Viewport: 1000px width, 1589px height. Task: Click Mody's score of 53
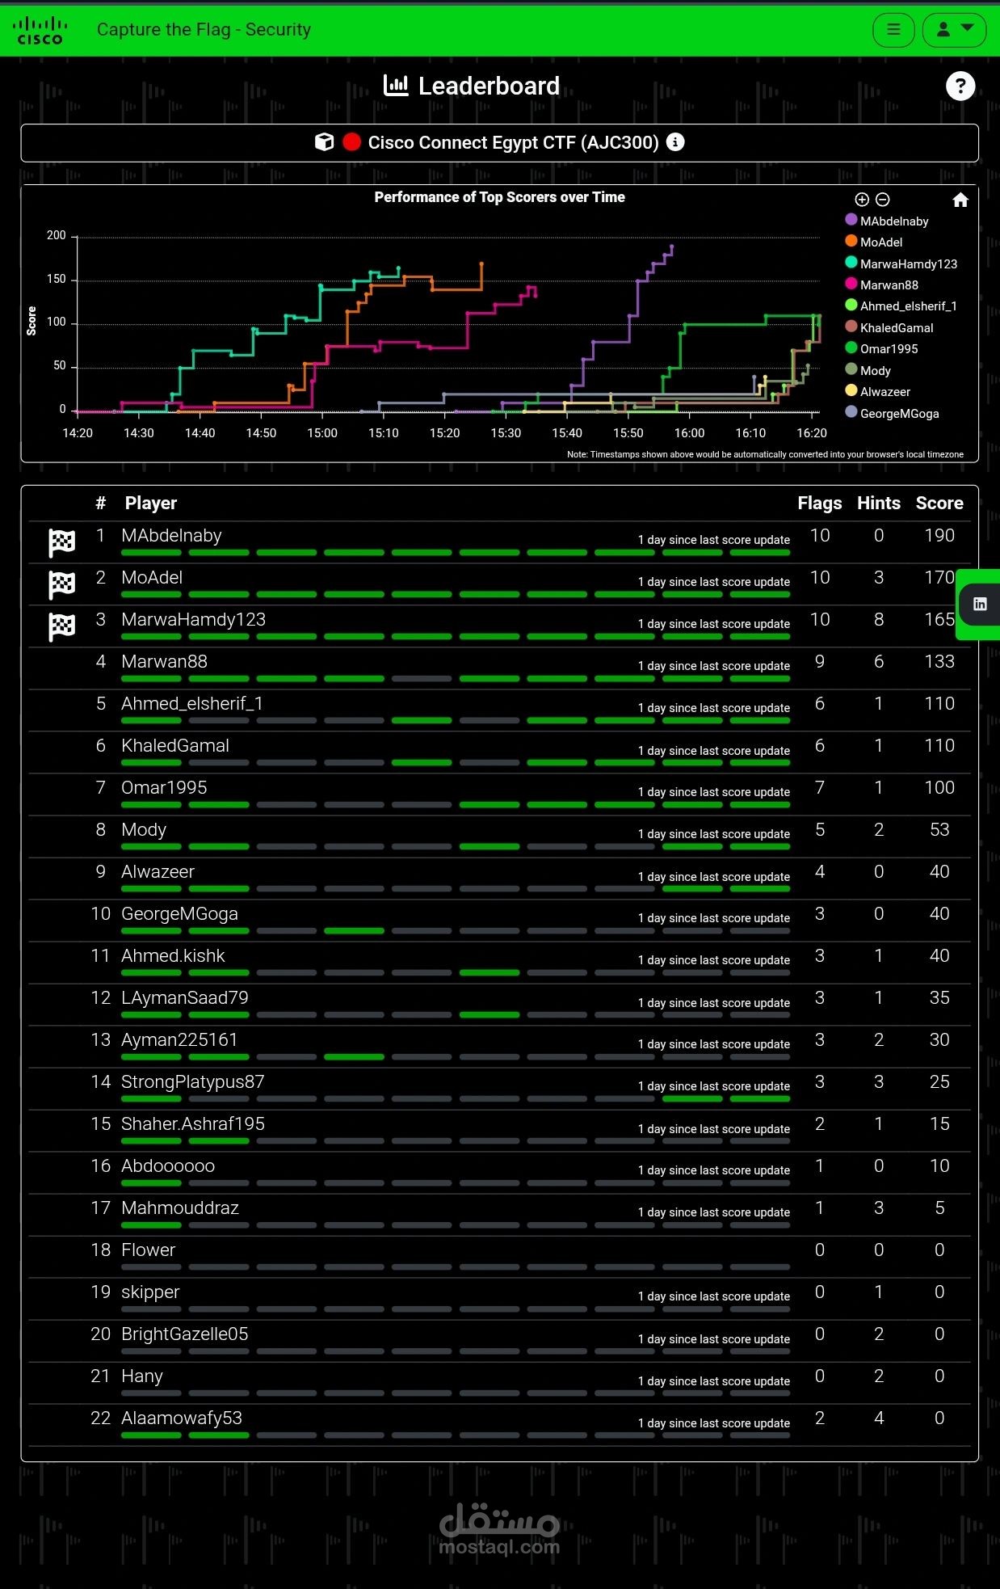point(939,830)
